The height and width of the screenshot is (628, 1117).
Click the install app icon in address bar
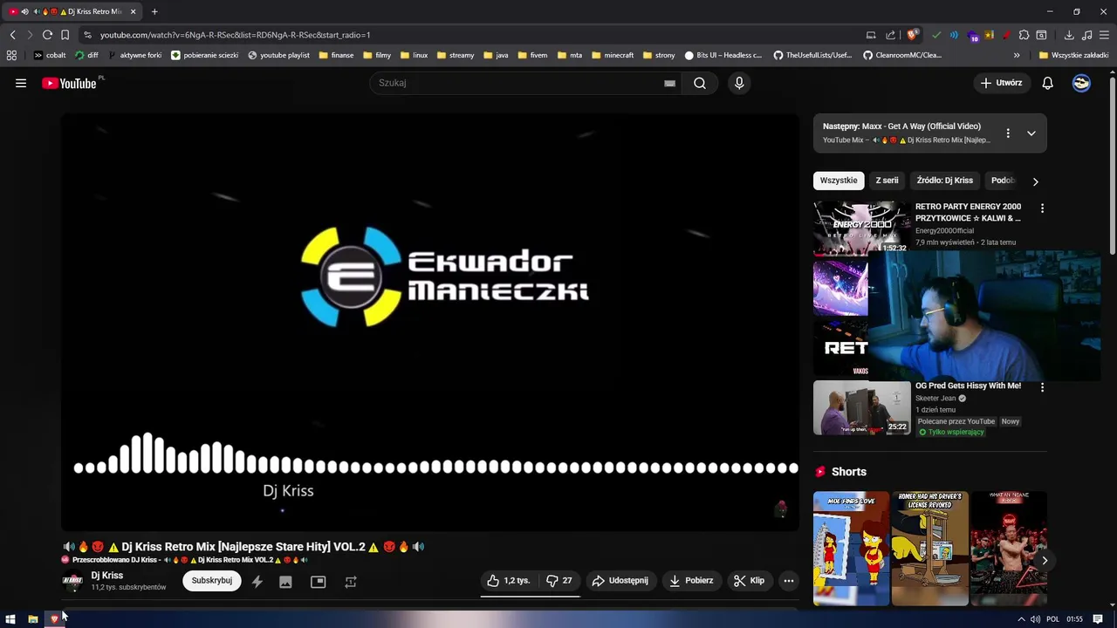tap(871, 35)
